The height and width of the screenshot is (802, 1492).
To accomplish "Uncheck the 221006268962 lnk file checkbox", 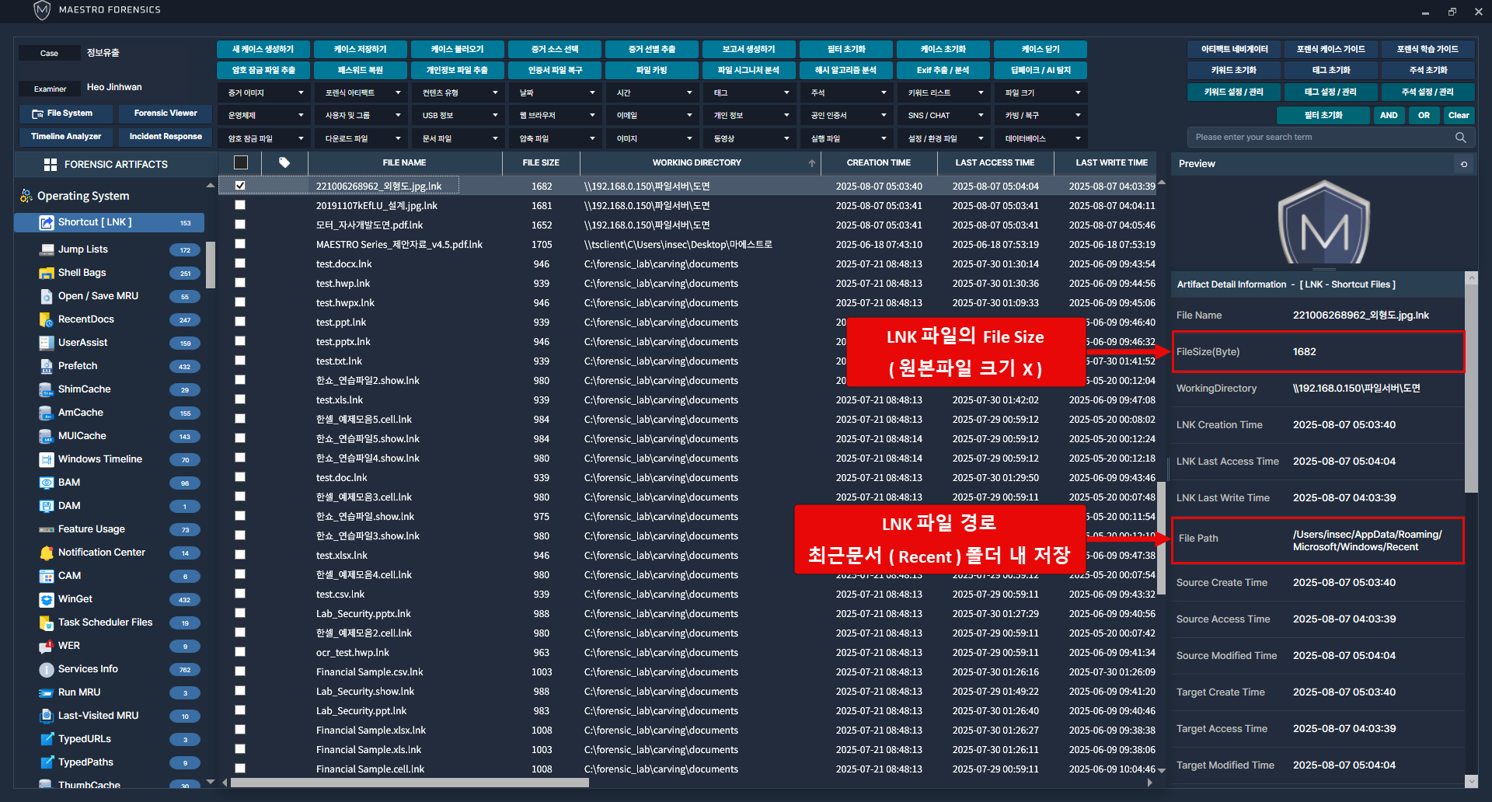I will coord(240,186).
